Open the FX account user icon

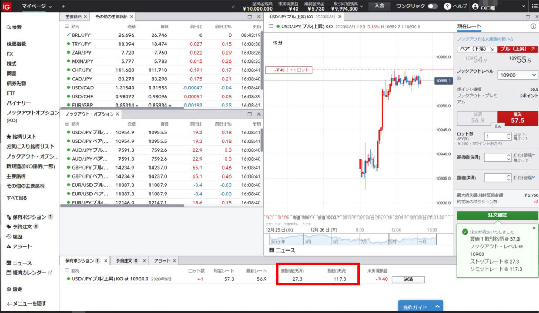[x=475, y=6]
